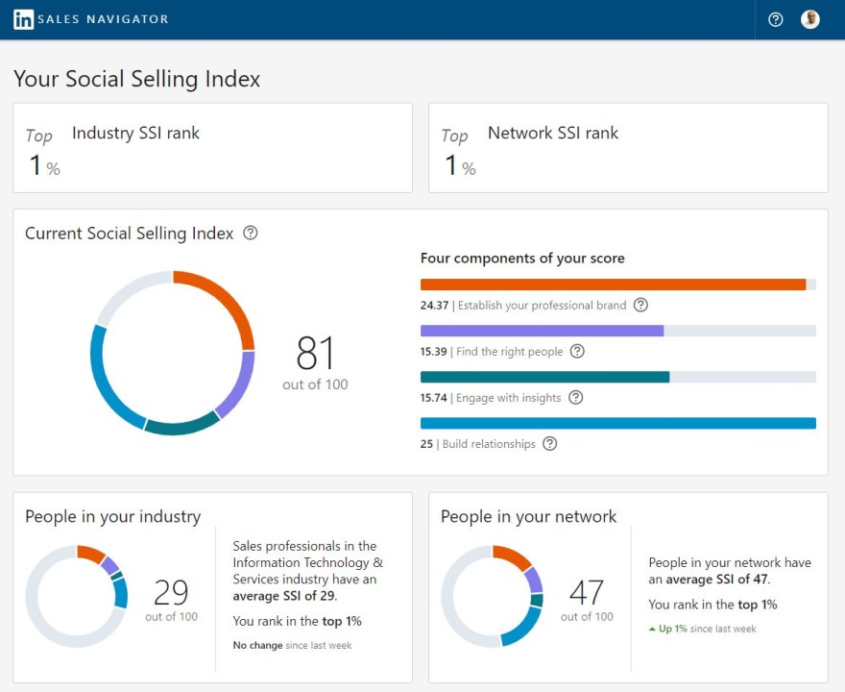Click help icon for Build relationships
Screen dimensions: 845x692
pos(549,444)
